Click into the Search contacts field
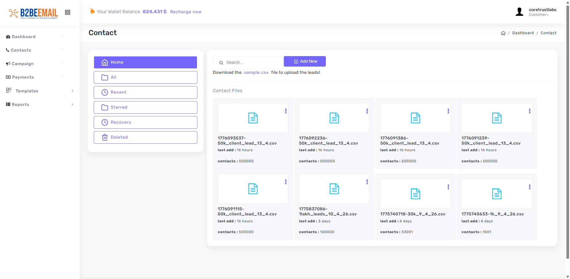570x279 pixels. [x=252, y=63]
